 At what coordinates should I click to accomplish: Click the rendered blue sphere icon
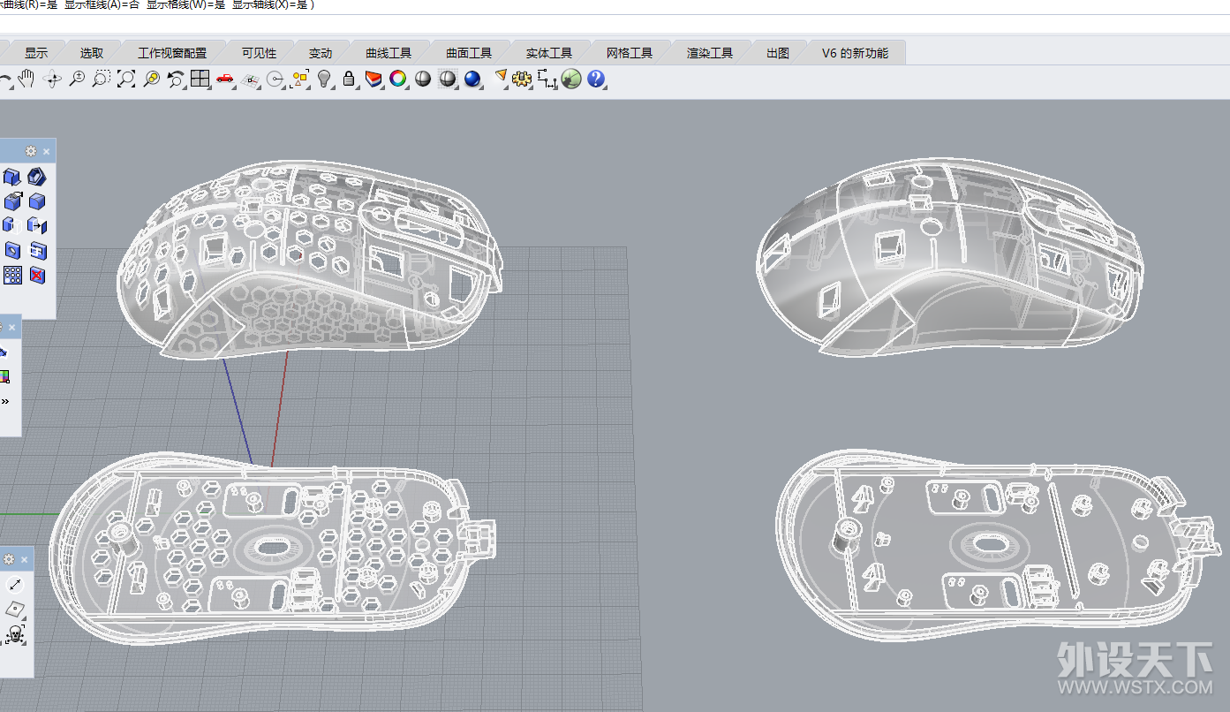coord(472,80)
